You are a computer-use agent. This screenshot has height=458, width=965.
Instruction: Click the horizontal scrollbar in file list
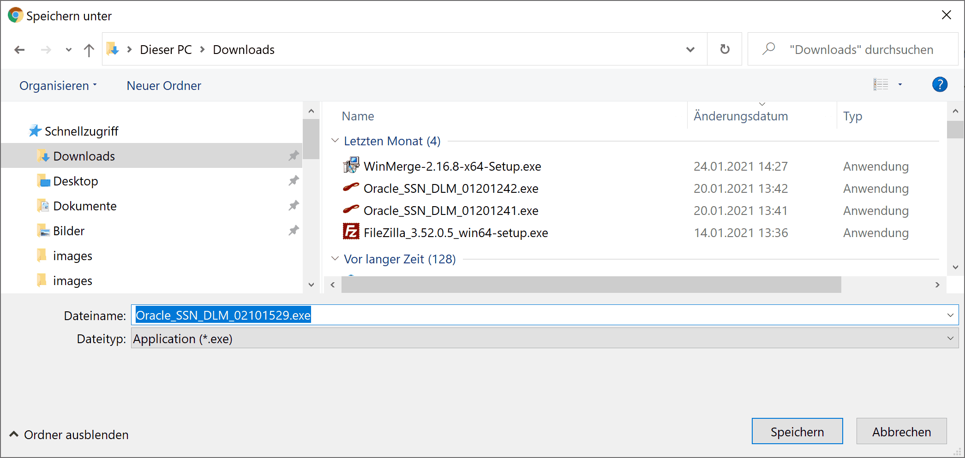(591, 285)
